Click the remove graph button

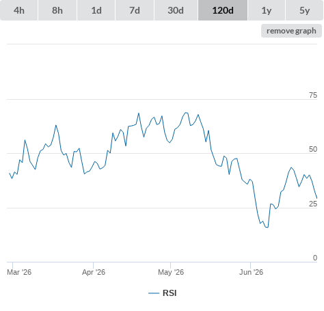tap(291, 31)
